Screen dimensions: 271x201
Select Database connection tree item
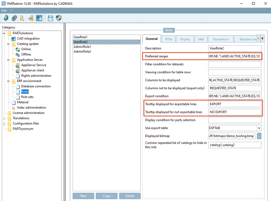[36, 87]
